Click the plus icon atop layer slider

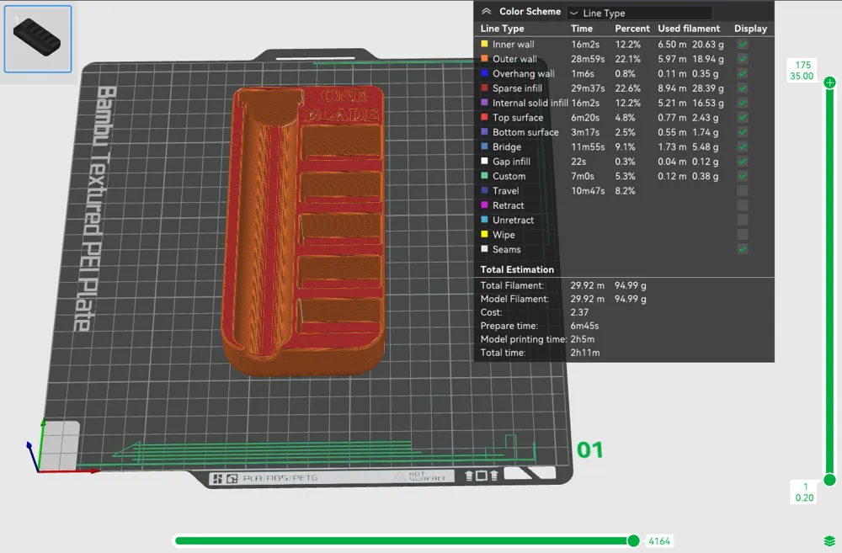[829, 82]
